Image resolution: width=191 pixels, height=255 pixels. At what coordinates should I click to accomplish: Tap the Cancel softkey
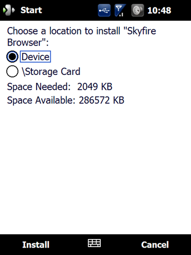pos(155,244)
